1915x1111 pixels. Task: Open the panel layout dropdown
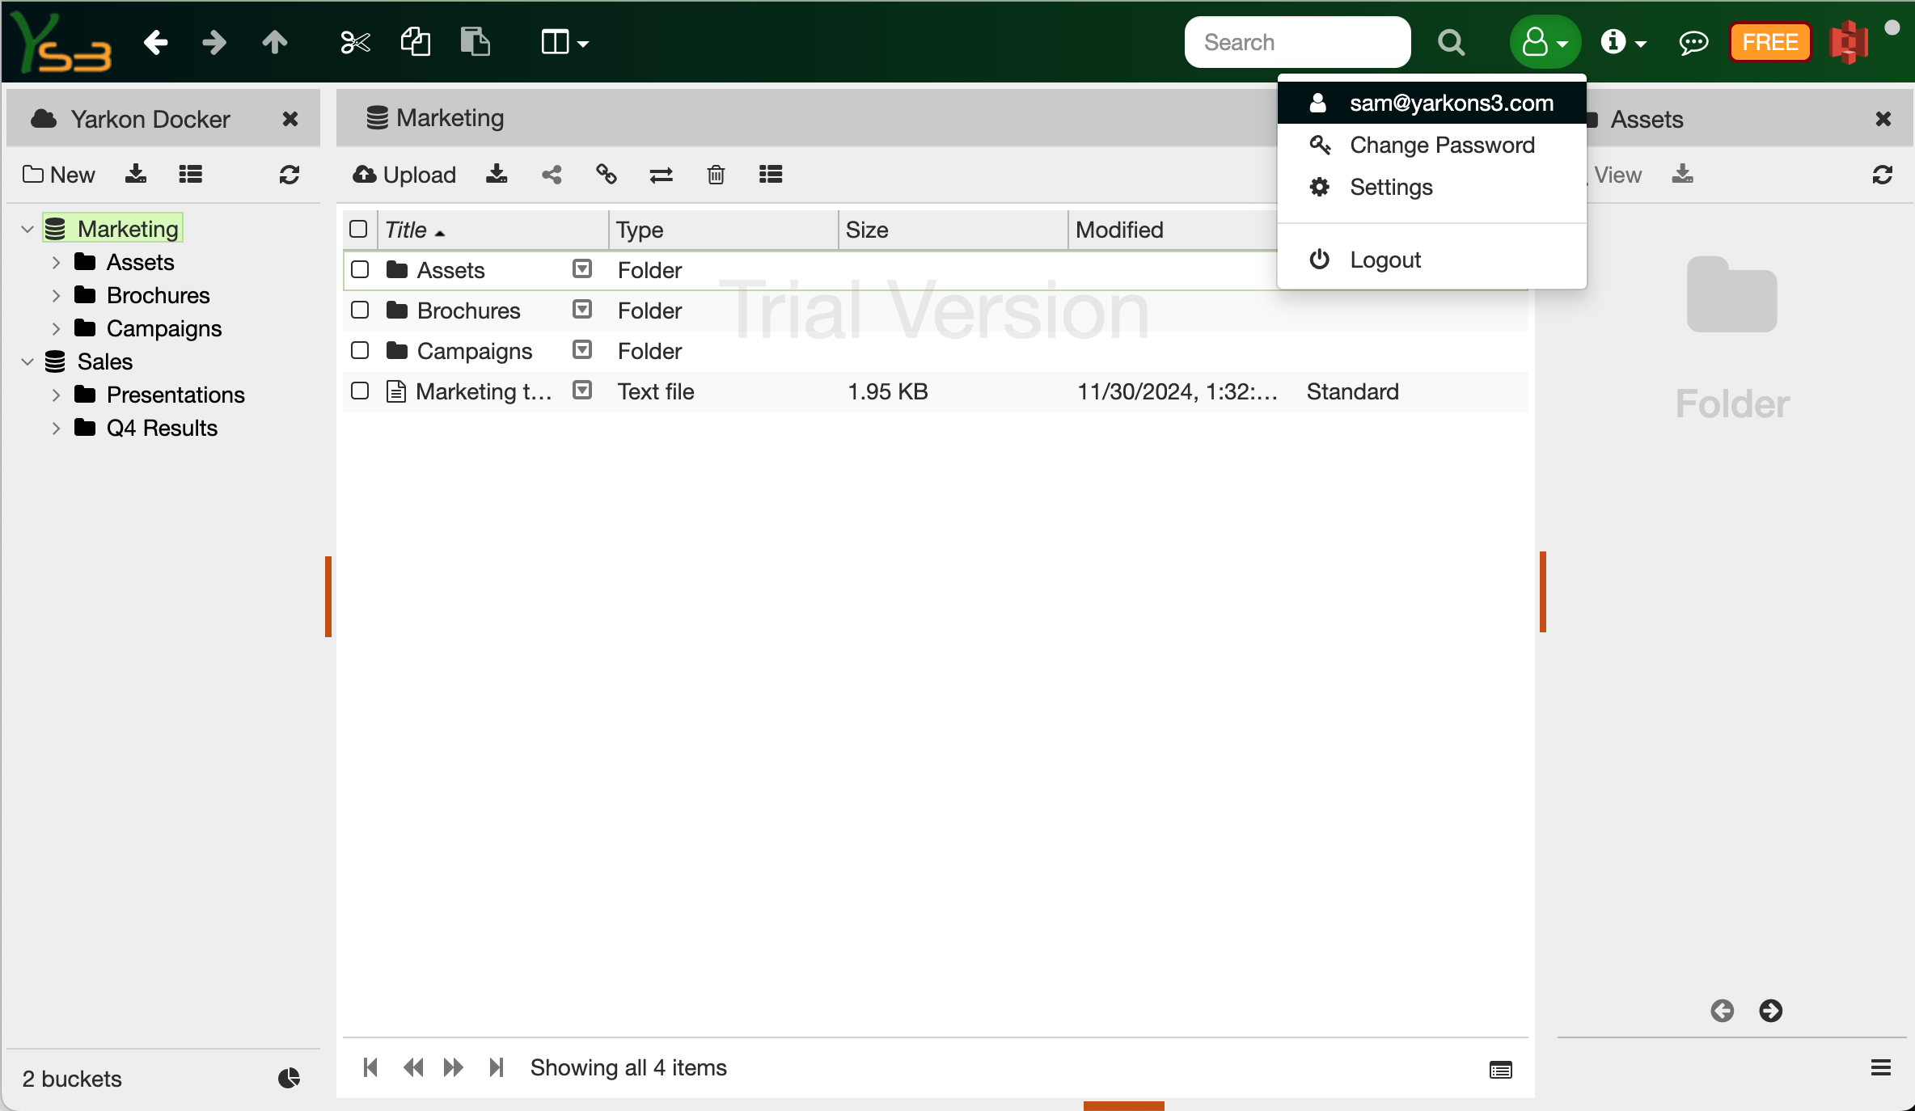564,42
